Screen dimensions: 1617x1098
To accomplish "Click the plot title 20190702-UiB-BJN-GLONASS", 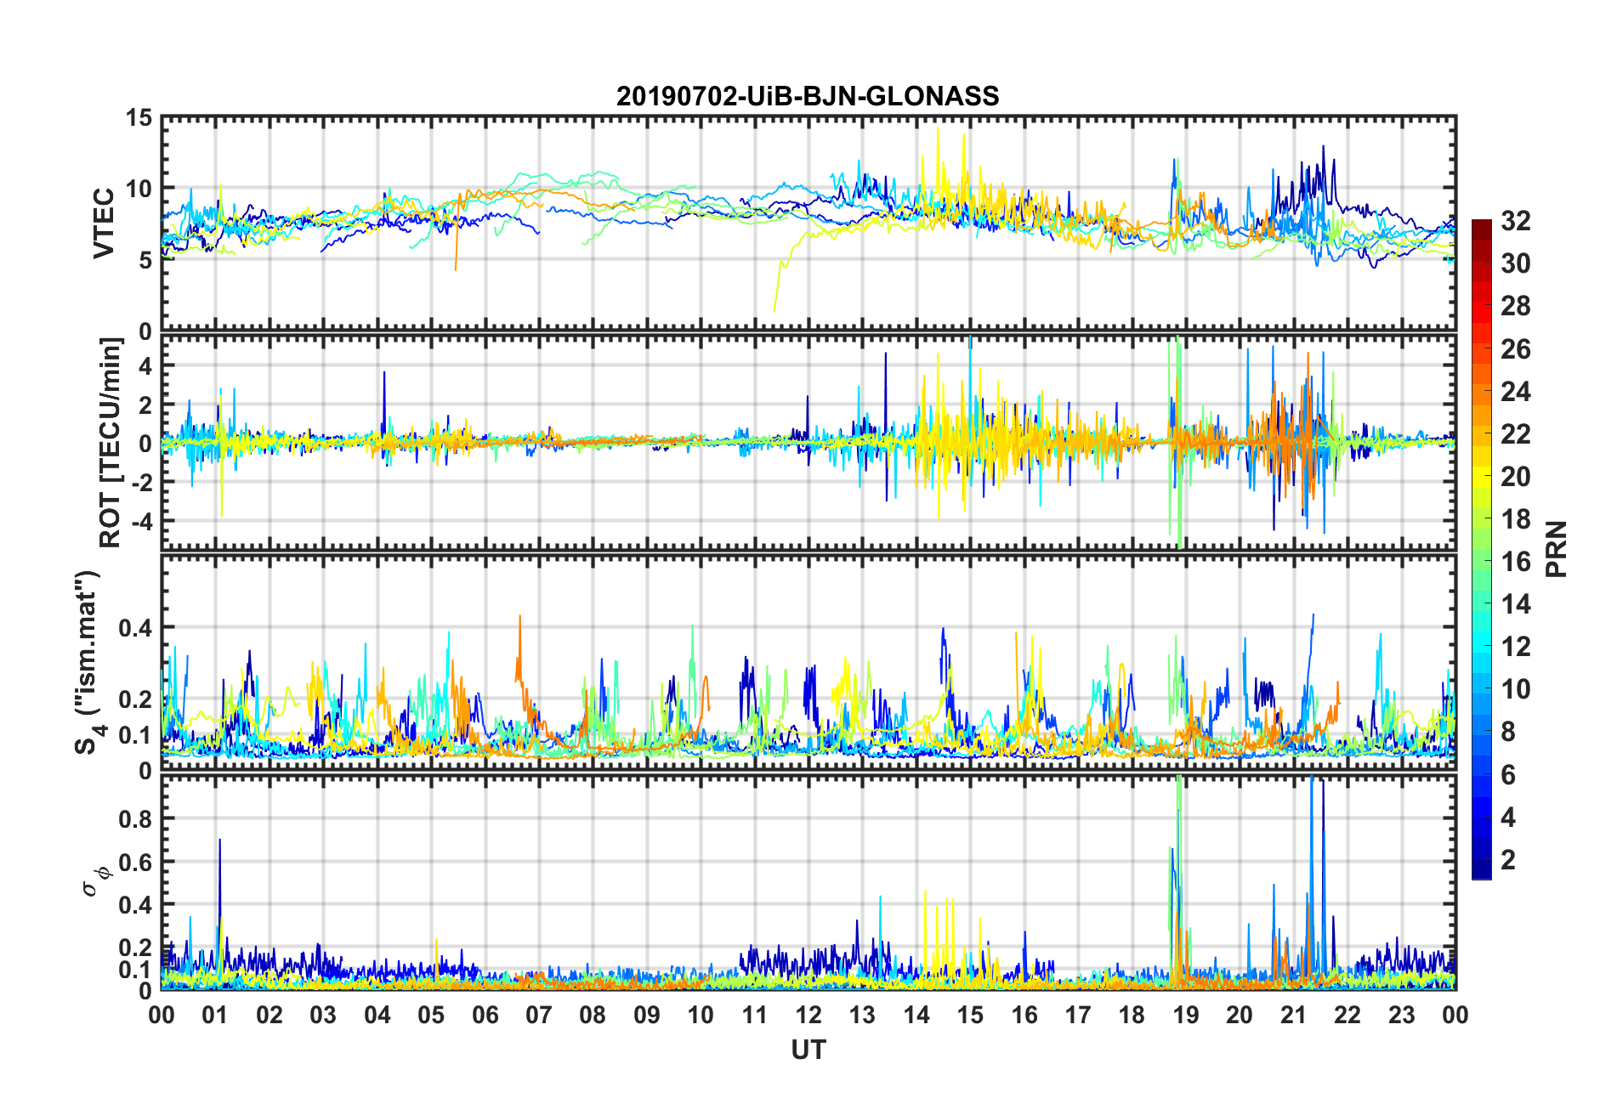I will tap(808, 96).
